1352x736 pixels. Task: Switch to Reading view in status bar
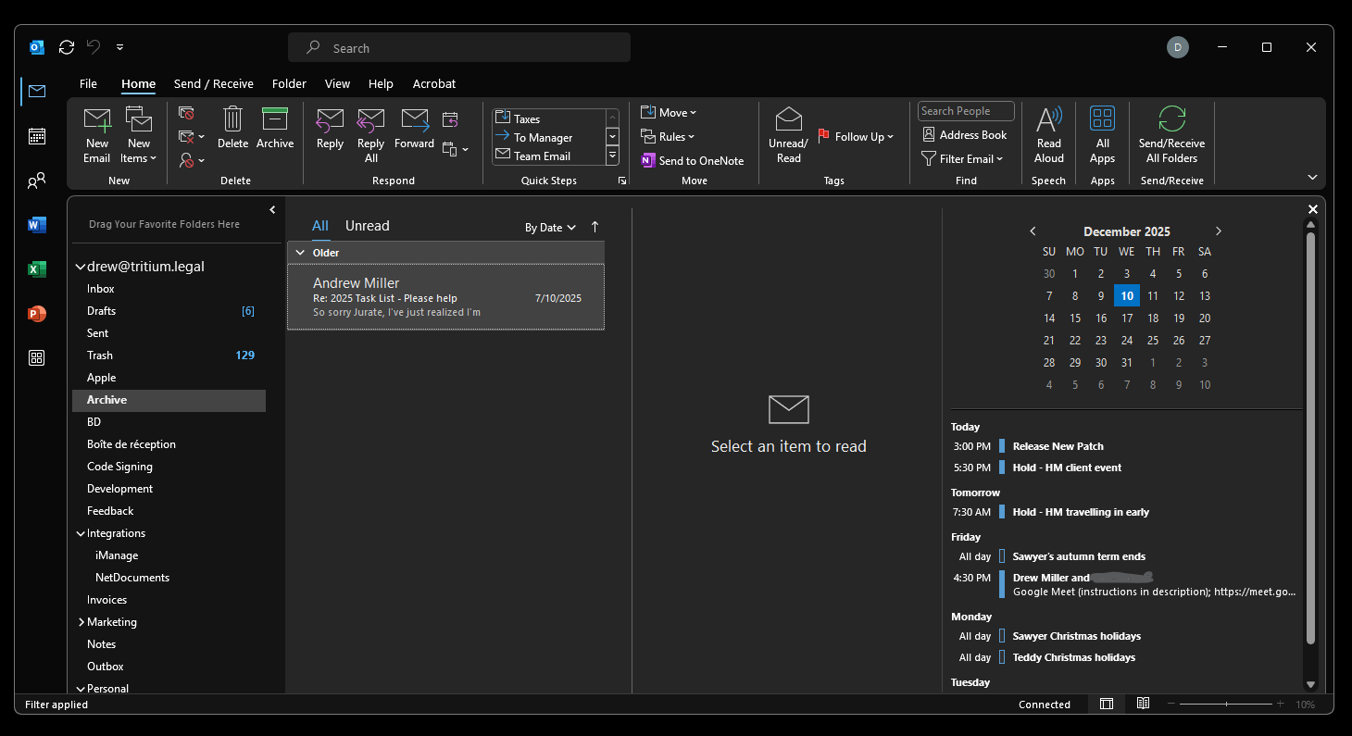(x=1143, y=704)
